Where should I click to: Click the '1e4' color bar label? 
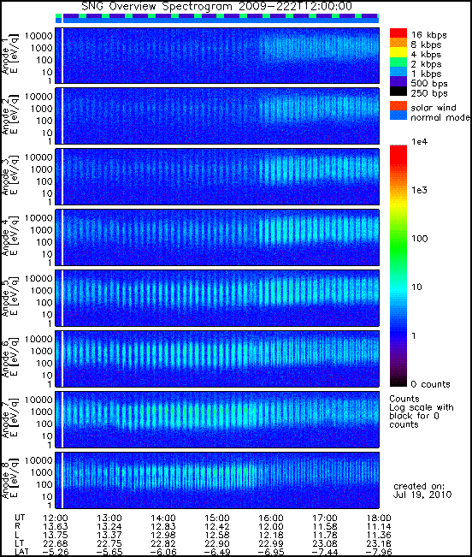click(x=420, y=142)
